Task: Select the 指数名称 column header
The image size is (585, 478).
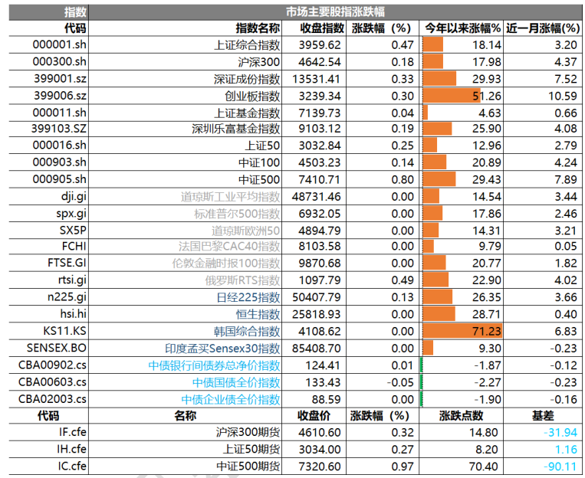Action: pos(258,28)
